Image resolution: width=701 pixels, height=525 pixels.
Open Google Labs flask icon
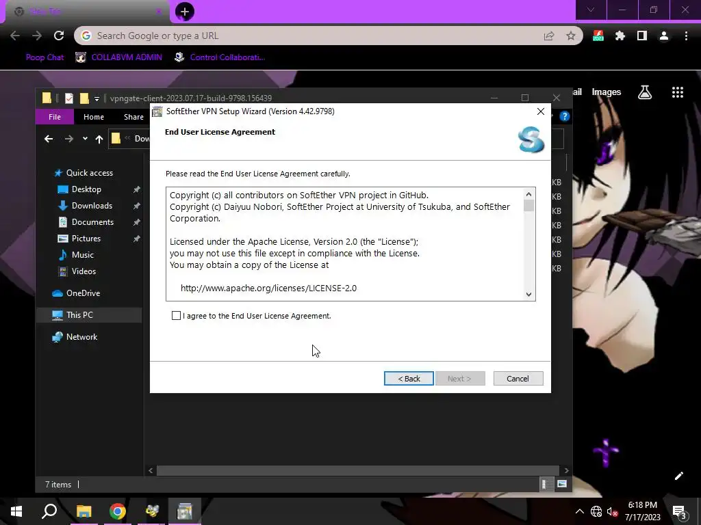[x=645, y=92]
